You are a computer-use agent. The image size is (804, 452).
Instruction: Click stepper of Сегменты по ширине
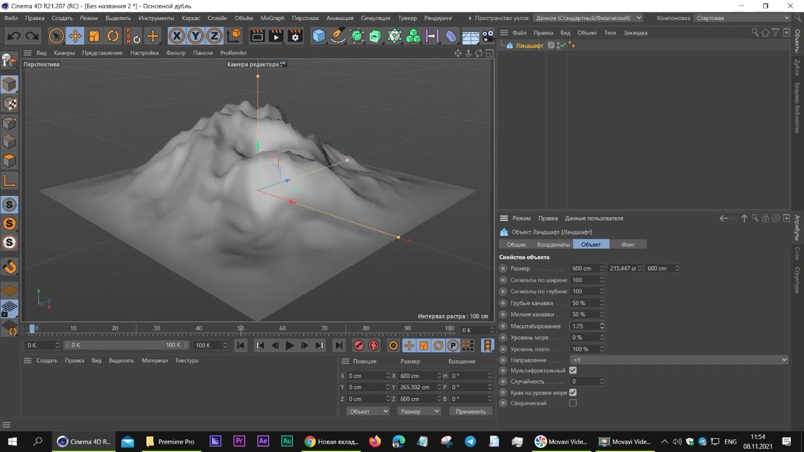(x=602, y=280)
